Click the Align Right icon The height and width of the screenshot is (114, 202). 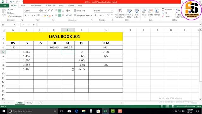tap(63, 15)
